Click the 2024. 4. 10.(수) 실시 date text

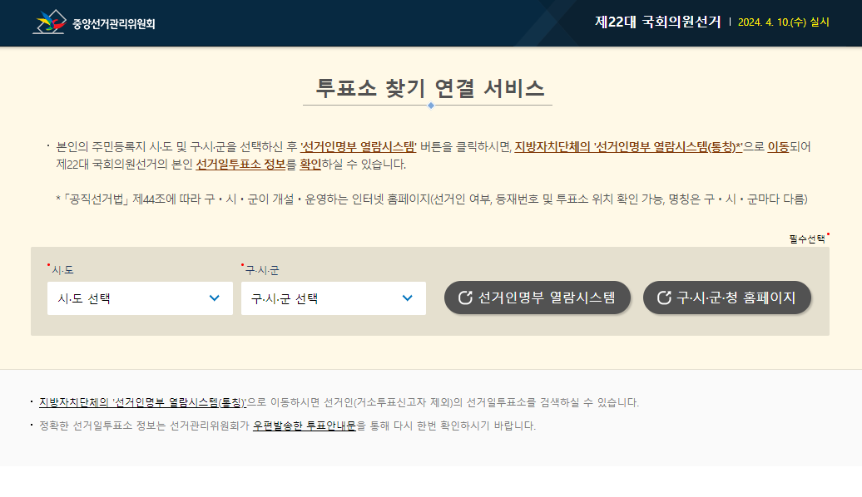[x=784, y=22]
